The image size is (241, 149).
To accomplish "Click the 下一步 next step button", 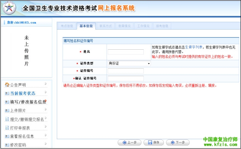I will click(178, 143).
